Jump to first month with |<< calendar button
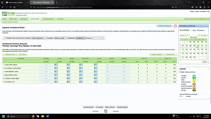Image resolution: width=211 pixels, height=119 pixels. tap(182, 35)
